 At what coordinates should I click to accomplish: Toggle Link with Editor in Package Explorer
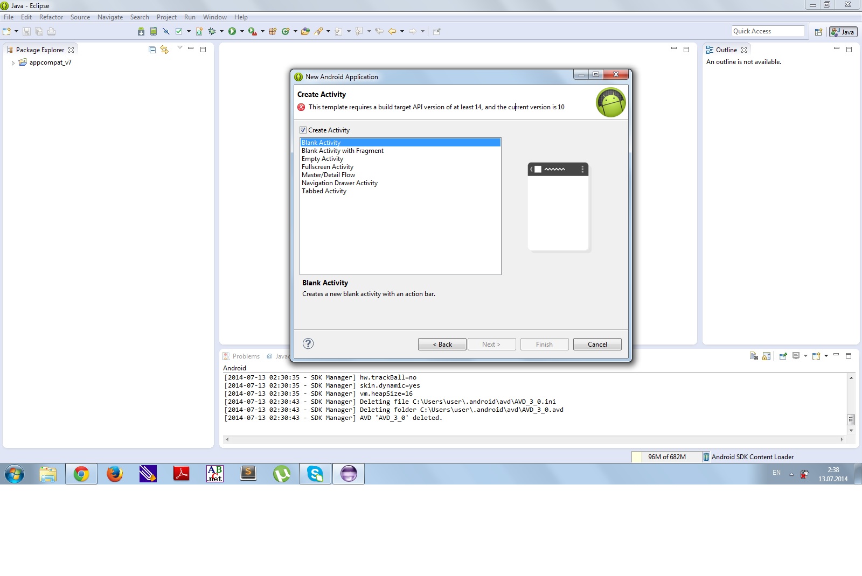tap(165, 50)
